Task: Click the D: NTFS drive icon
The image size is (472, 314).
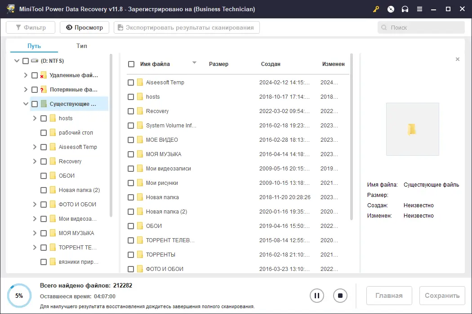Action: [x=35, y=61]
